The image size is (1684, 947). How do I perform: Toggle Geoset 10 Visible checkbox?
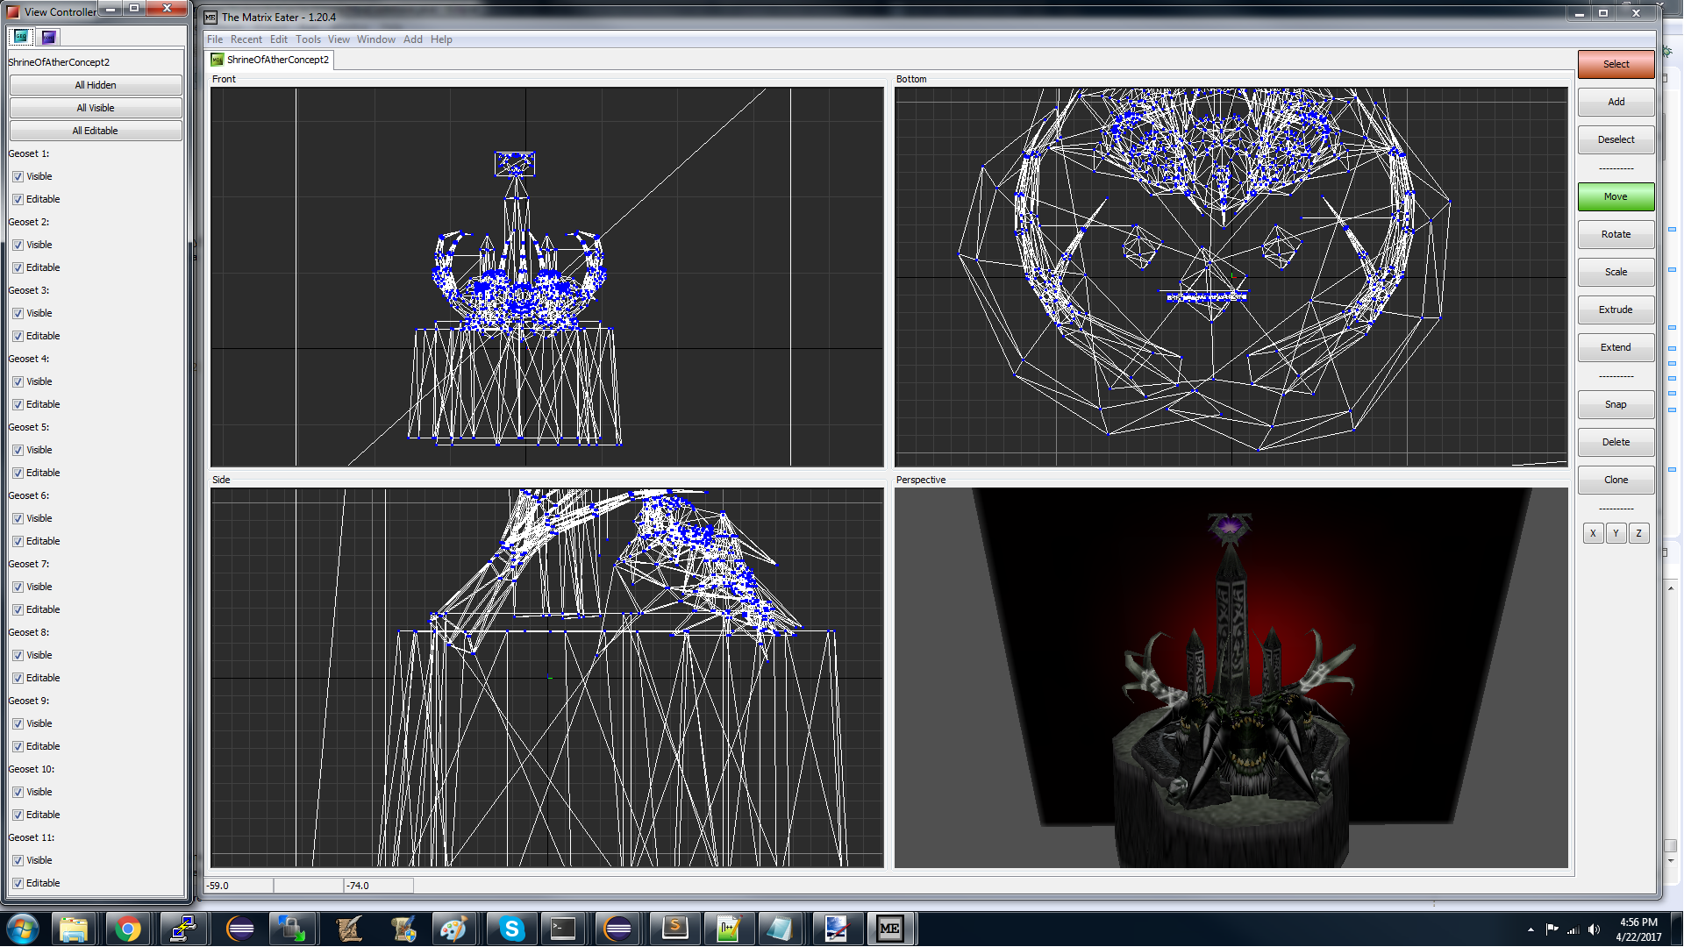(x=18, y=792)
